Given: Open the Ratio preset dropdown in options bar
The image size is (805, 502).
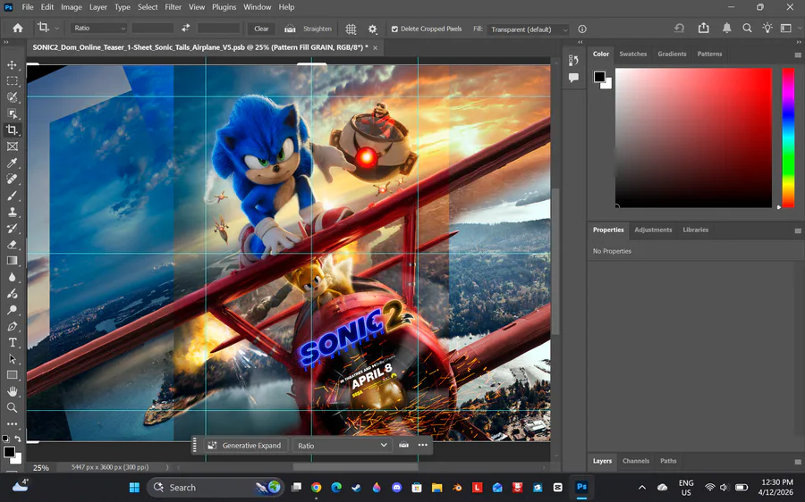Looking at the screenshot, I should 99,29.
